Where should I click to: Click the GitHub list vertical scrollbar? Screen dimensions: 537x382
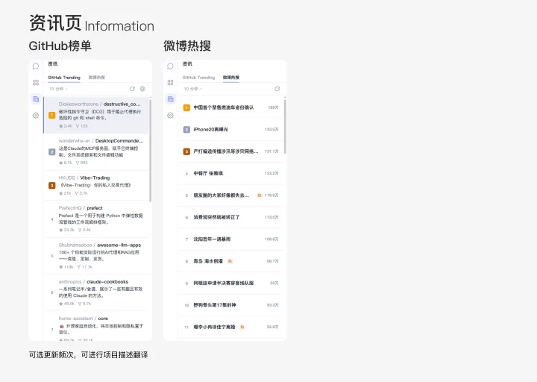click(151, 151)
